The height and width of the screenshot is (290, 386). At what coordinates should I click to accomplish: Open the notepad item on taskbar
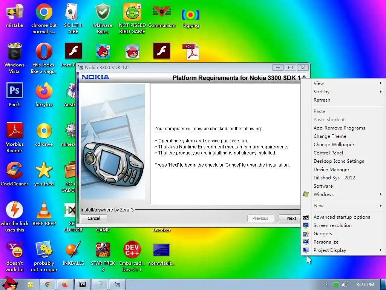[100, 285]
